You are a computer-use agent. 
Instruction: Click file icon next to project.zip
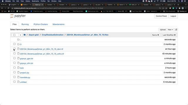click(x=18, y=73)
